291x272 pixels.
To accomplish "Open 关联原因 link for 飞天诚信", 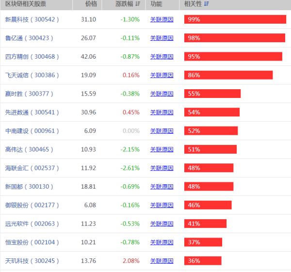I will pyautogui.click(x=162, y=75).
